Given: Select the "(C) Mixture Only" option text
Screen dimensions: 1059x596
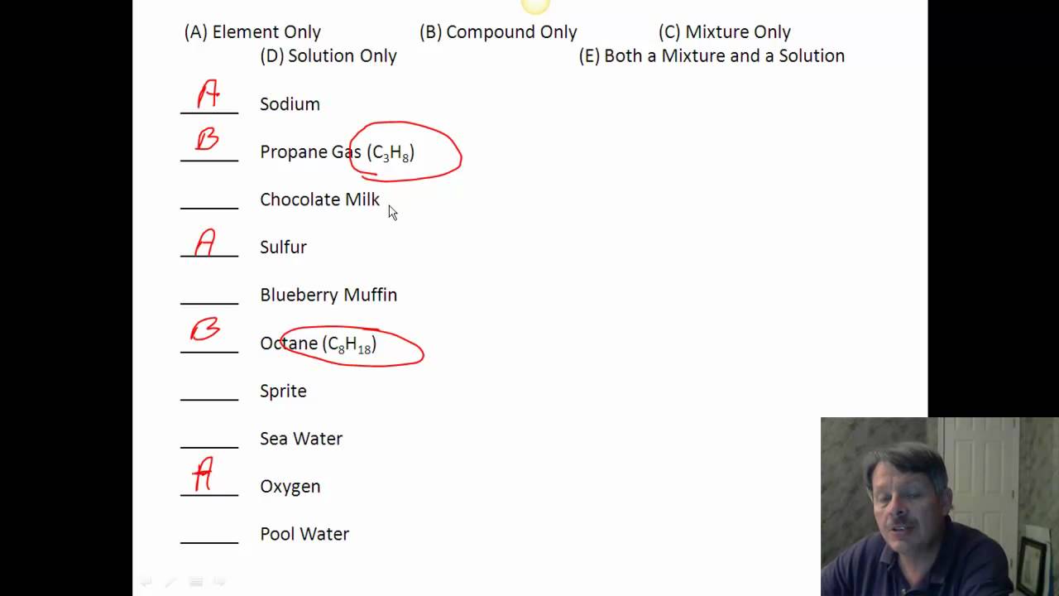Looking at the screenshot, I should (725, 32).
